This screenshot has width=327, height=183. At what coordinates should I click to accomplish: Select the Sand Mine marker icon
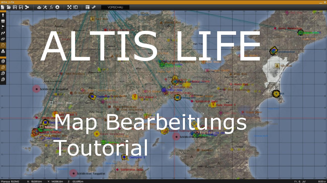click(92, 19)
